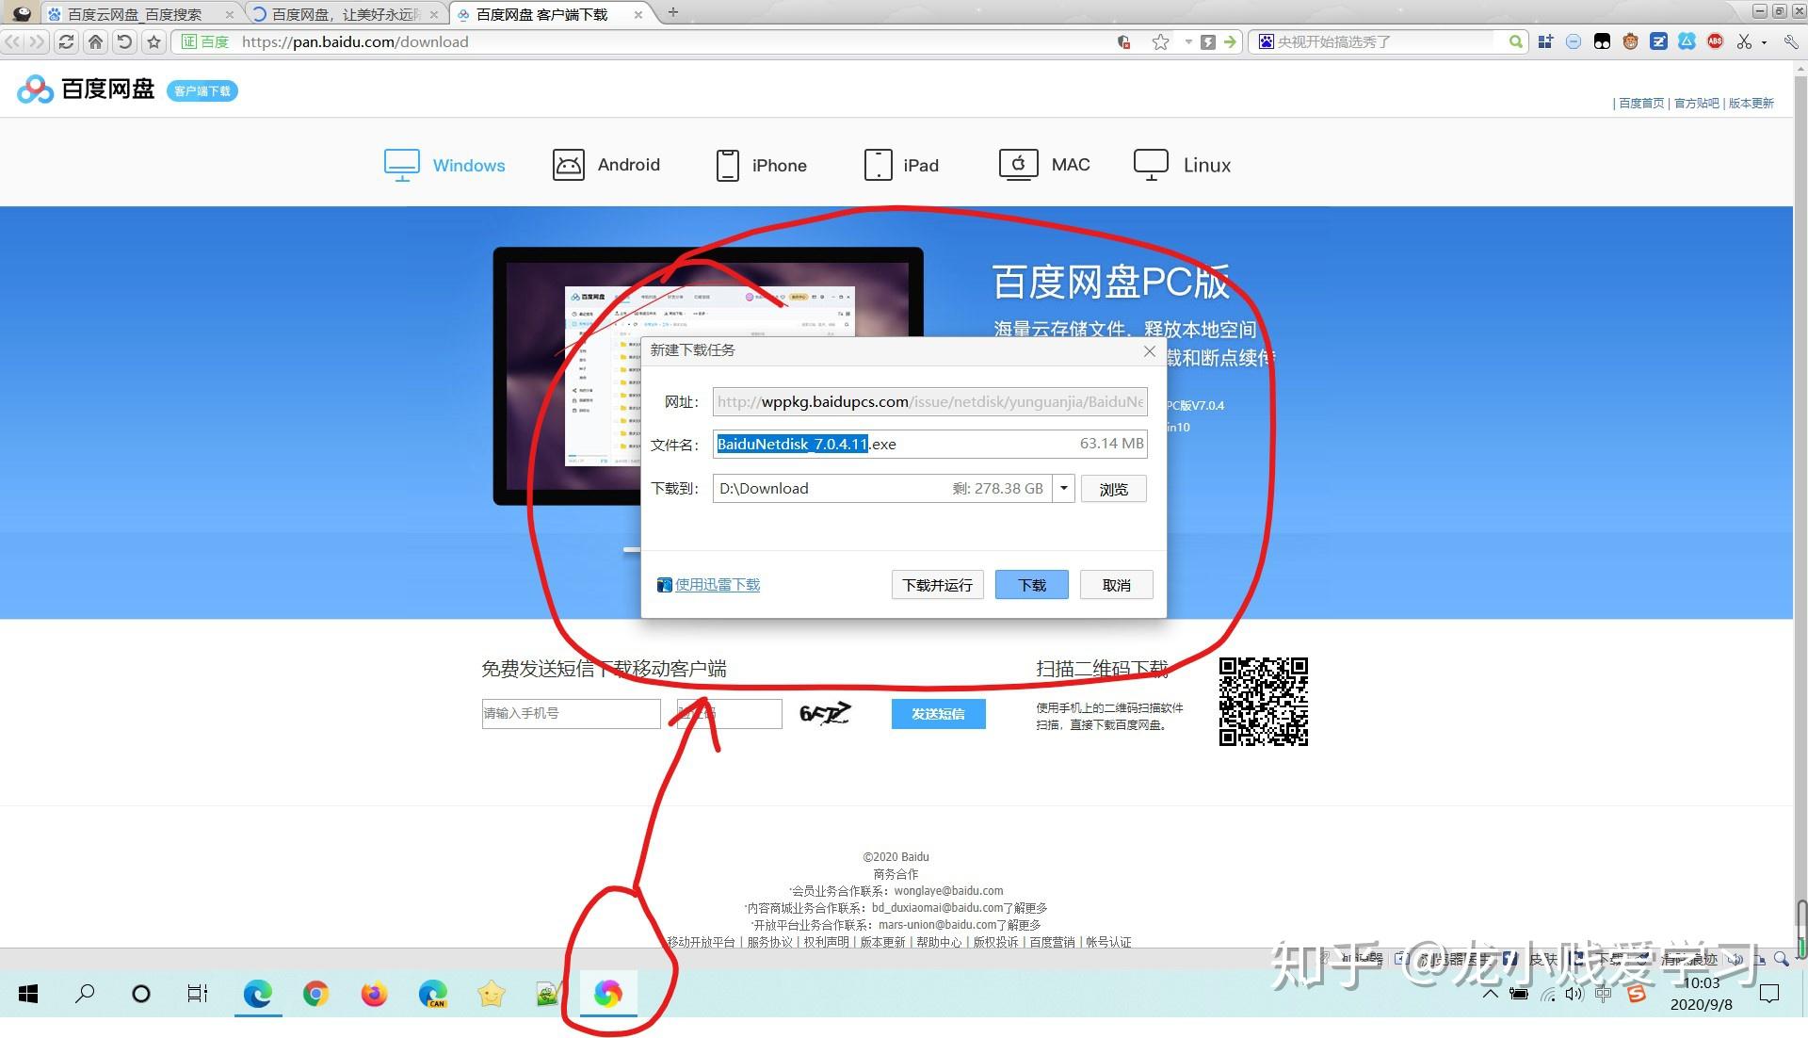Click the 网址 URL field in dialog
The height and width of the screenshot is (1038, 1808).
point(929,401)
